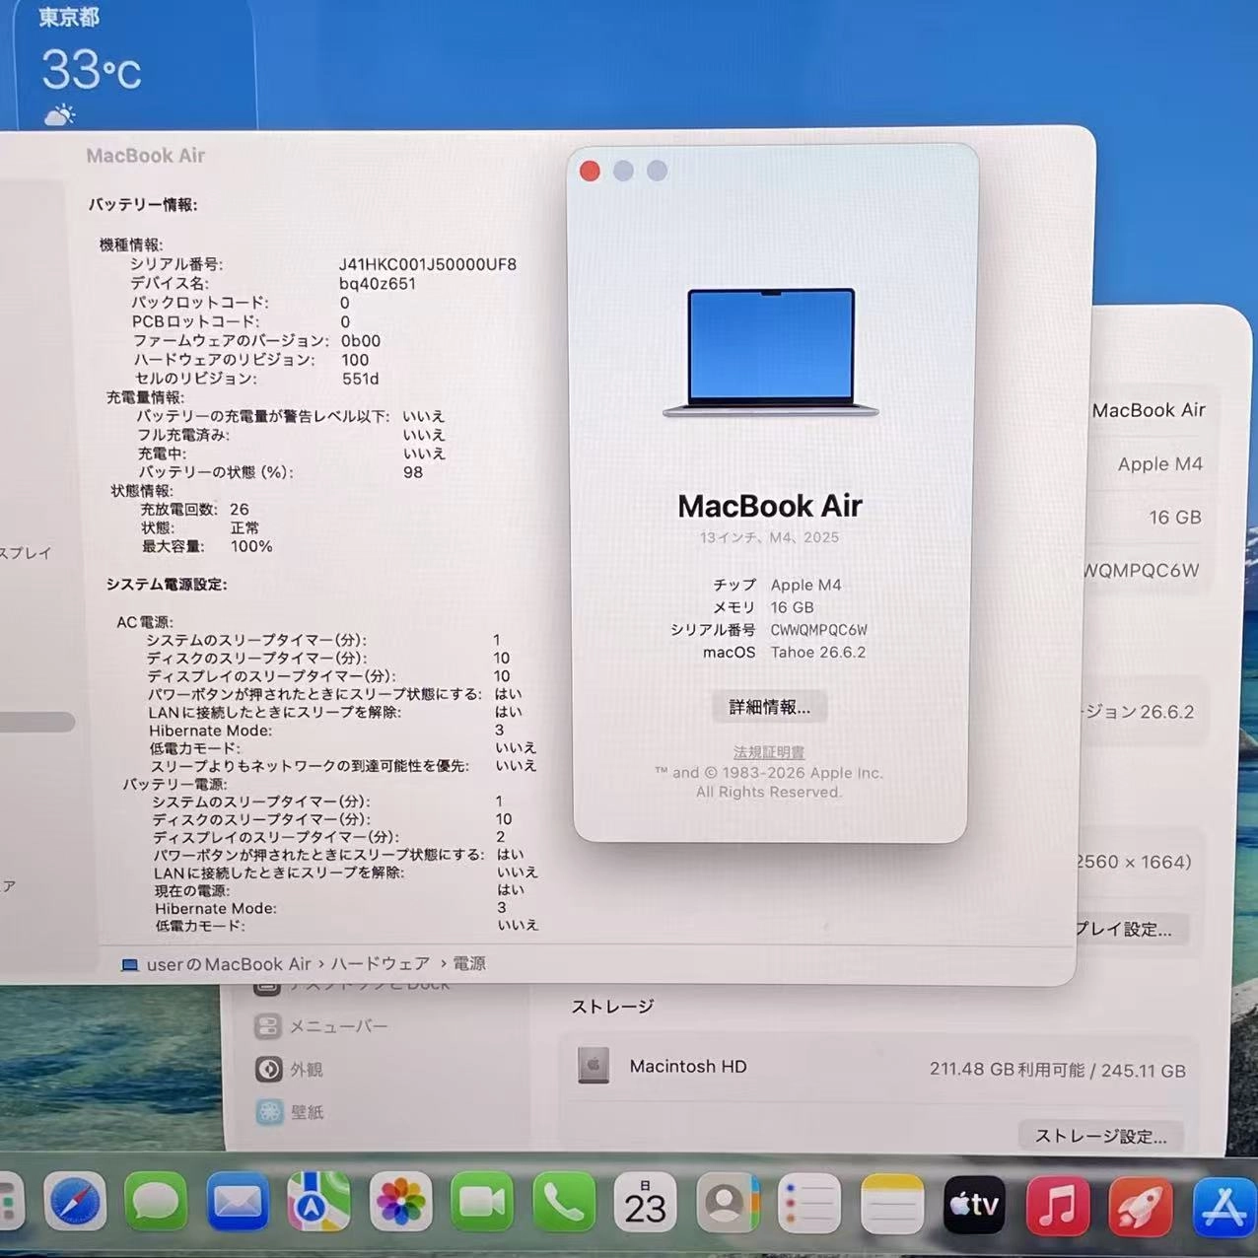Click 16 GB in the Settings window
This screenshot has height=1258, width=1258.
1175,517
